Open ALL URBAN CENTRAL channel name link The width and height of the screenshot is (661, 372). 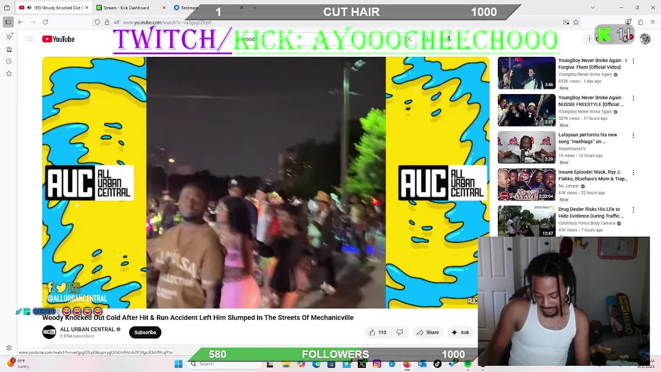pos(87,329)
